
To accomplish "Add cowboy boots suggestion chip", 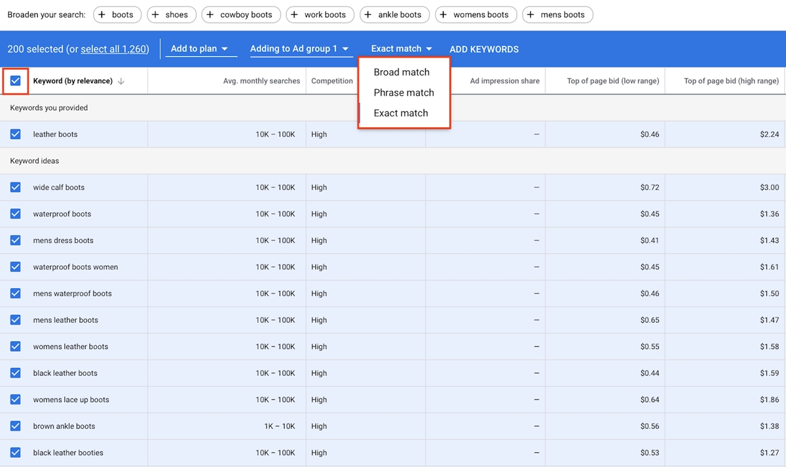I will tap(241, 14).
